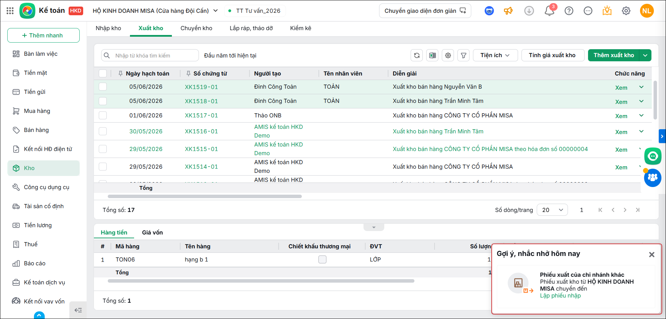The width and height of the screenshot is (666, 319).
Task: Click the Thêm xuất kho button
Action: 614,55
